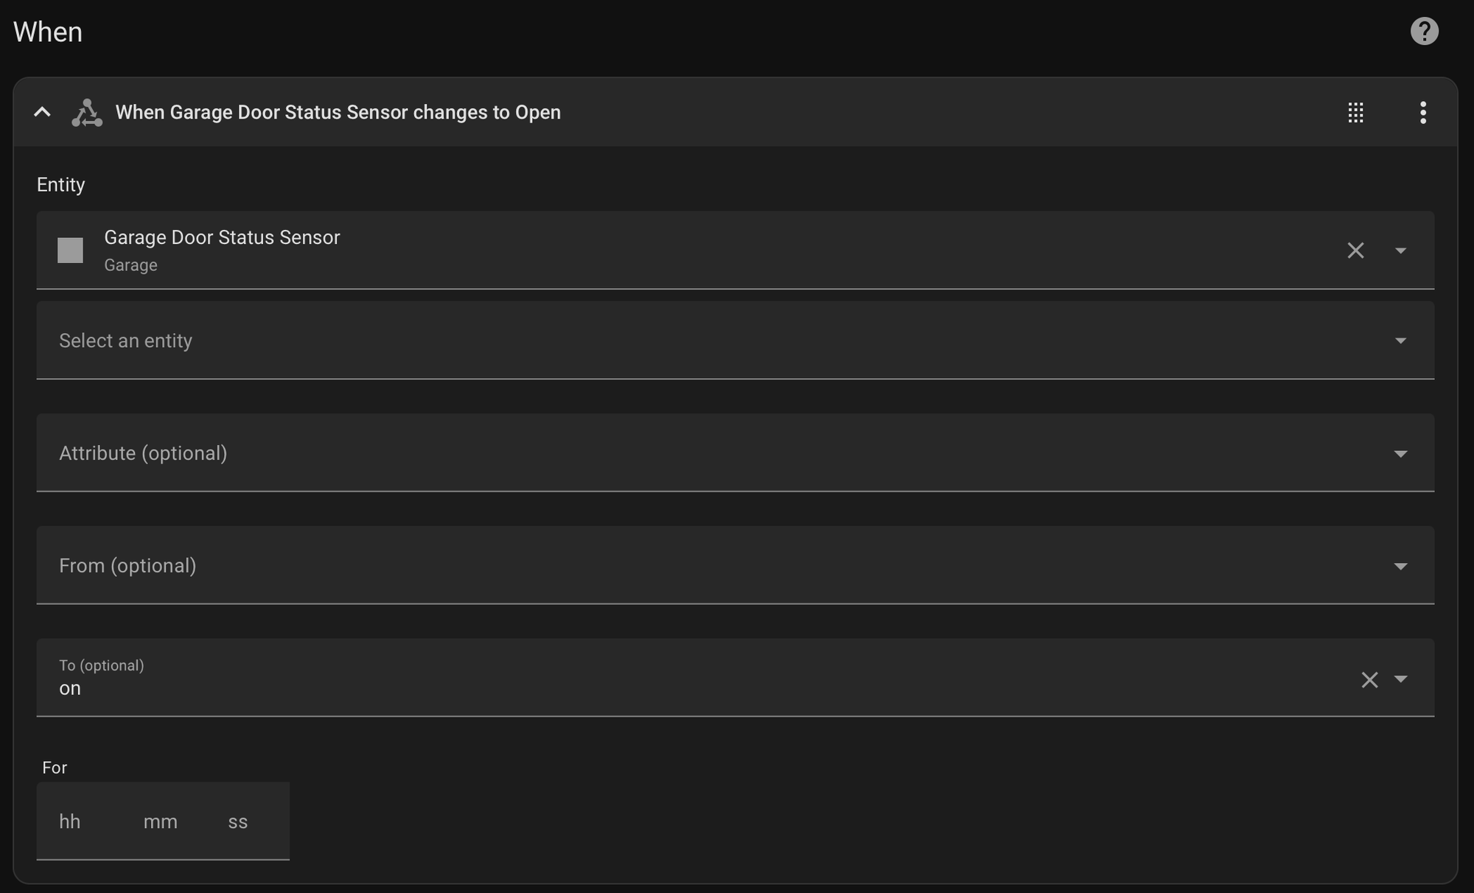The width and height of the screenshot is (1474, 893).
Task: Open the To (optional) dropdown arrow
Action: coord(1400,679)
